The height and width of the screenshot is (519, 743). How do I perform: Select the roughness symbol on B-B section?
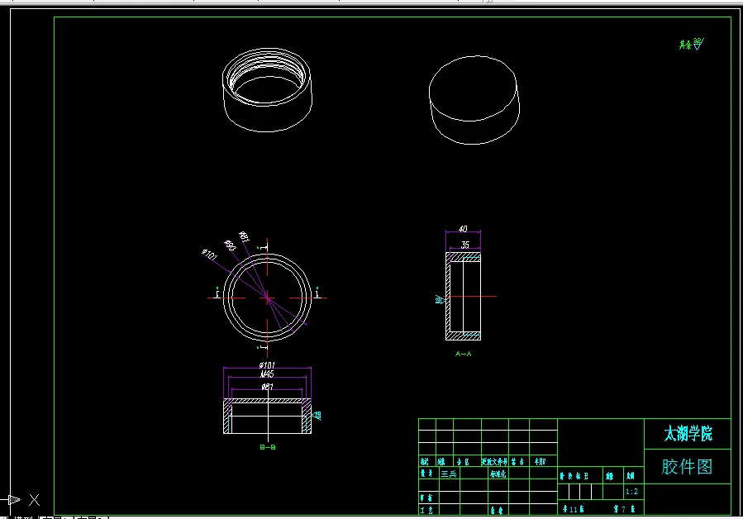coord(317,415)
